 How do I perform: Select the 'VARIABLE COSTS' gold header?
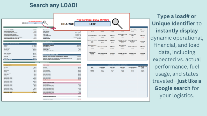[20, 65]
